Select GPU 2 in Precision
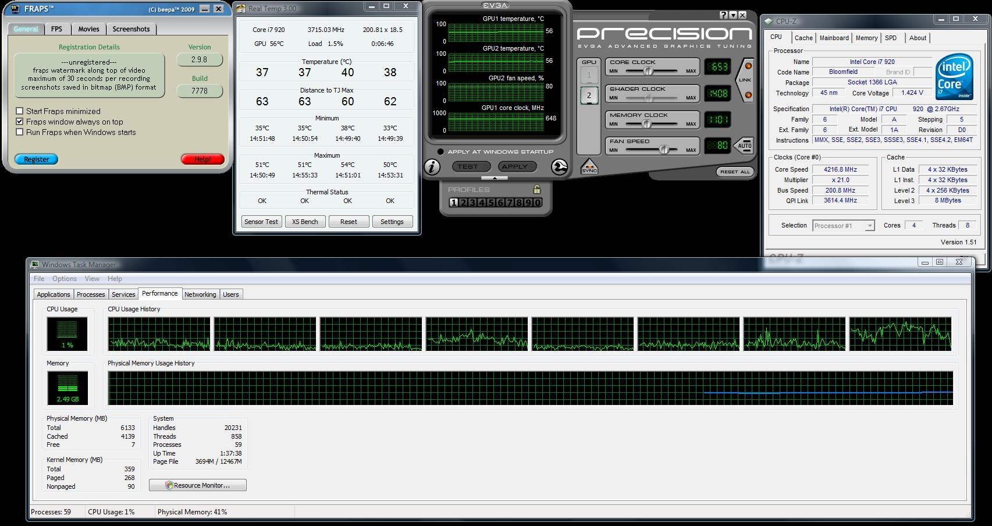The width and height of the screenshot is (992, 526). 589,95
